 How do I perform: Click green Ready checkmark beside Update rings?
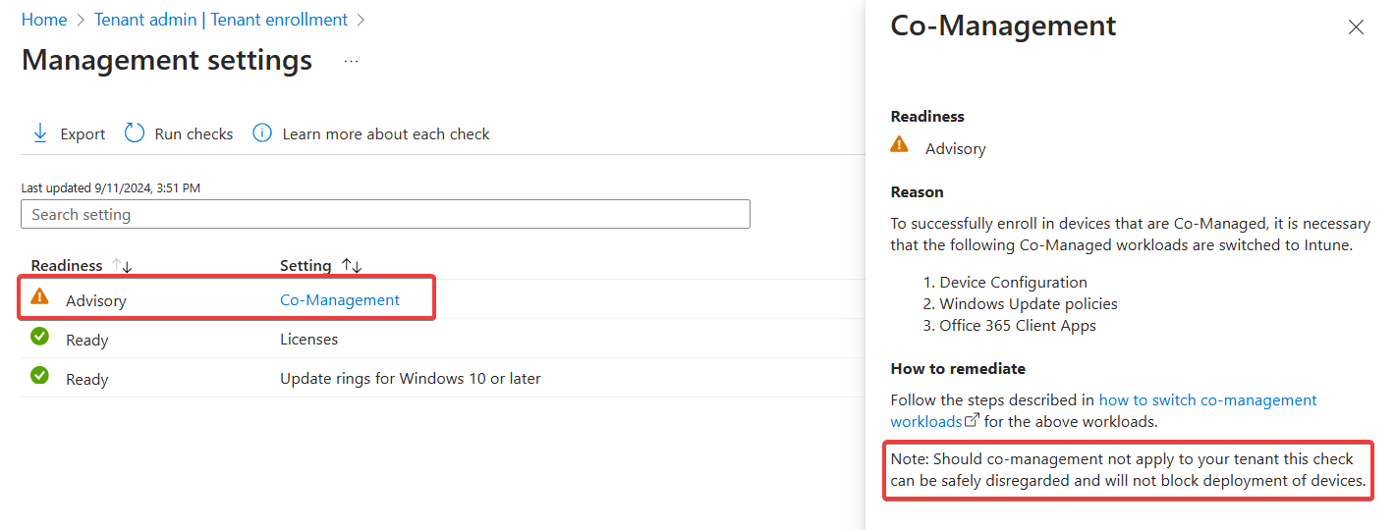pos(39,375)
